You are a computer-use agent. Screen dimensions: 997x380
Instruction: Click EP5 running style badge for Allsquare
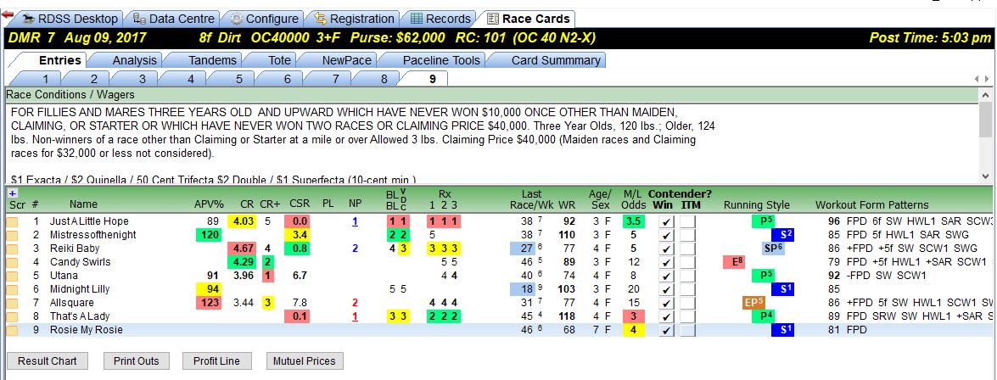pyautogui.click(x=753, y=303)
